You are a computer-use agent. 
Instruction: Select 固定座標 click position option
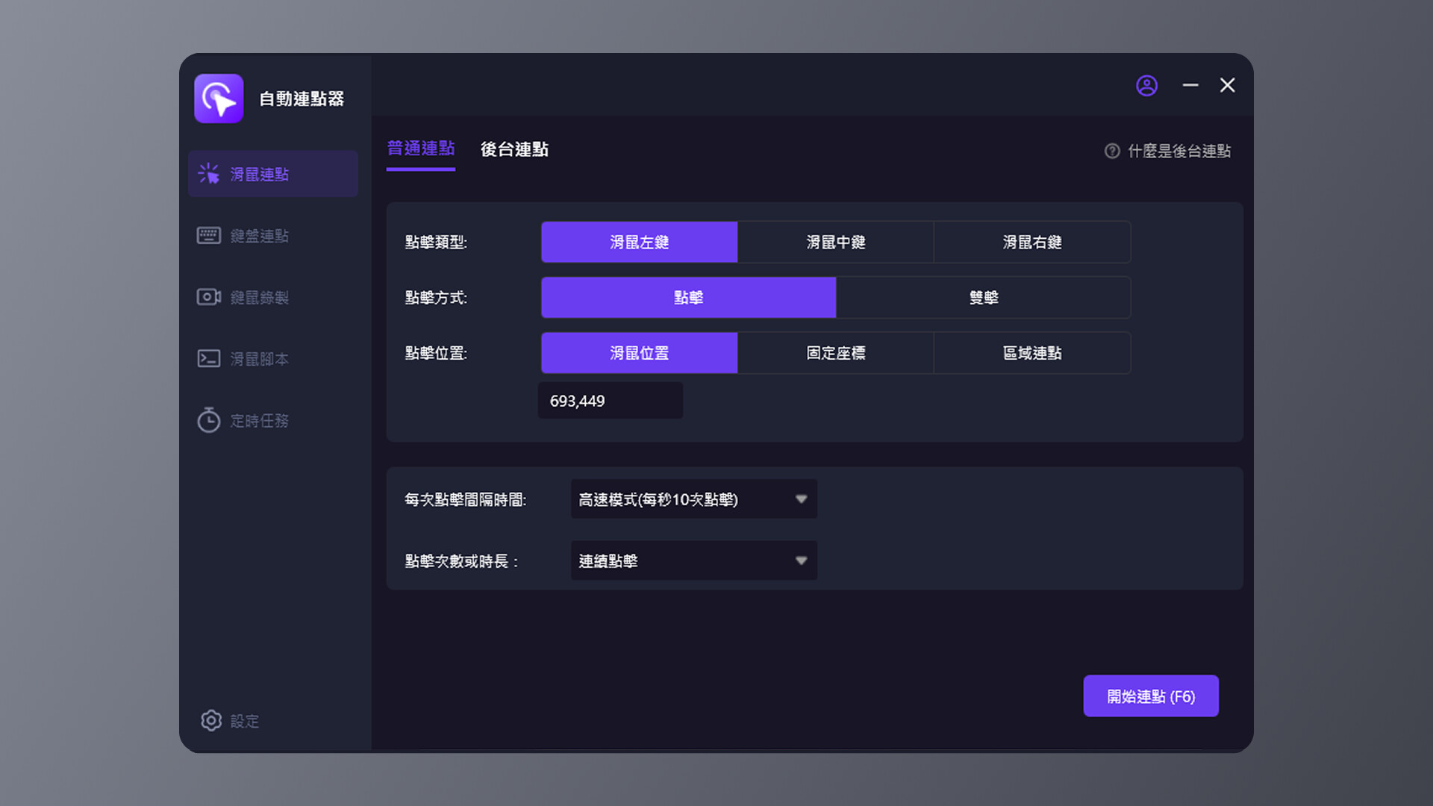coord(835,353)
